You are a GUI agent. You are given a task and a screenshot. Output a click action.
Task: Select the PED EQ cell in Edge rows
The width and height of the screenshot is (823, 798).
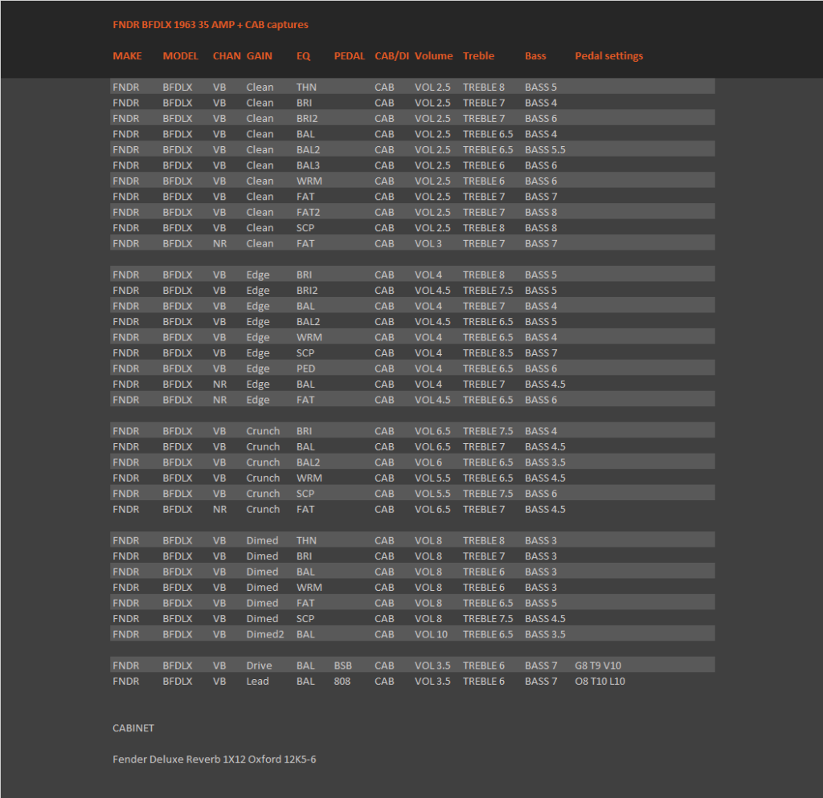pos(305,368)
